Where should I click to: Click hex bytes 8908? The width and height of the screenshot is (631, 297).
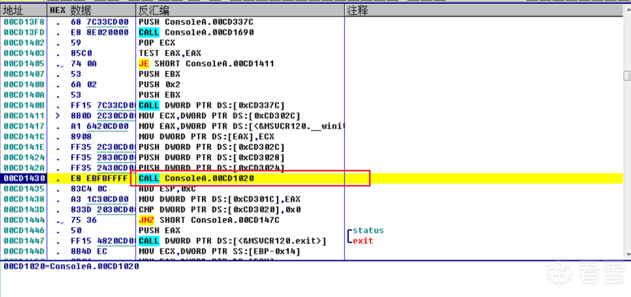(81, 136)
